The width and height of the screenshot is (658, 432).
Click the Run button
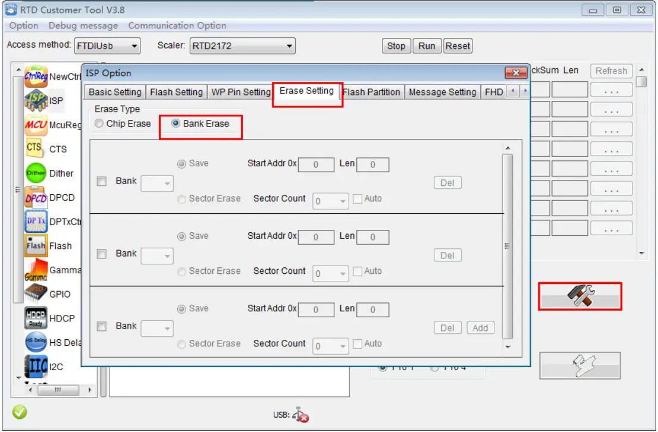pos(427,46)
